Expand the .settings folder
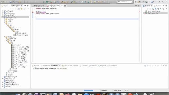Image resolution: width=169 pixels, height=95 pixels. pos(5,19)
